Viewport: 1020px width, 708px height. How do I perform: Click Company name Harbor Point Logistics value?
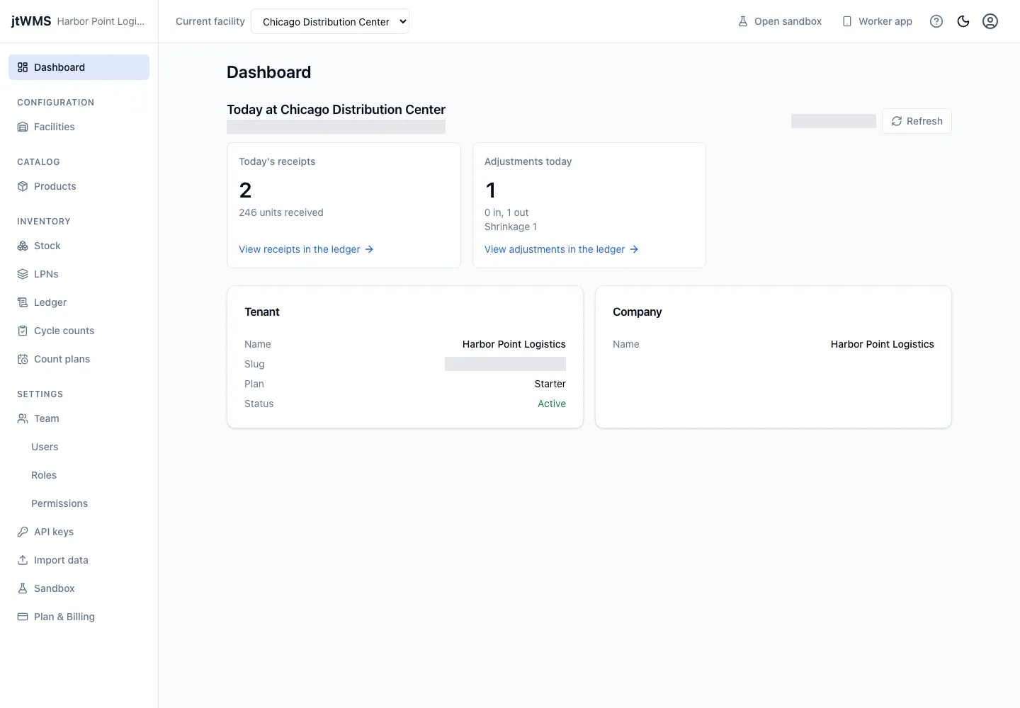883,344
